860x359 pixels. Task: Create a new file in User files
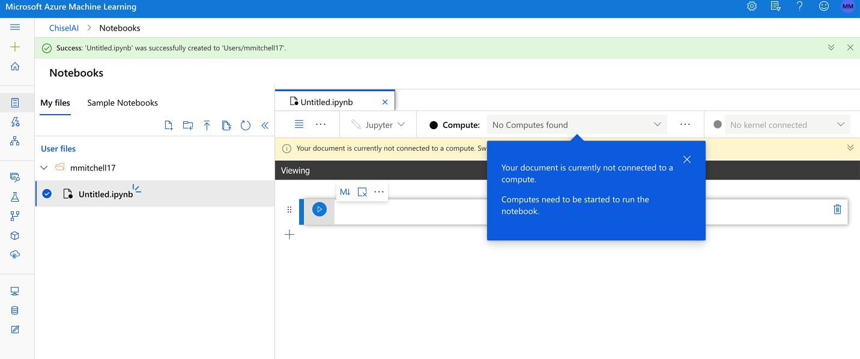(169, 124)
